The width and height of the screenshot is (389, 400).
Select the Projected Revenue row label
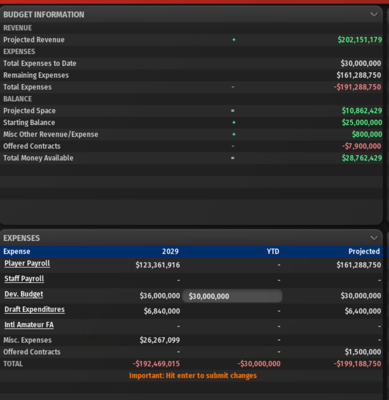click(x=34, y=40)
